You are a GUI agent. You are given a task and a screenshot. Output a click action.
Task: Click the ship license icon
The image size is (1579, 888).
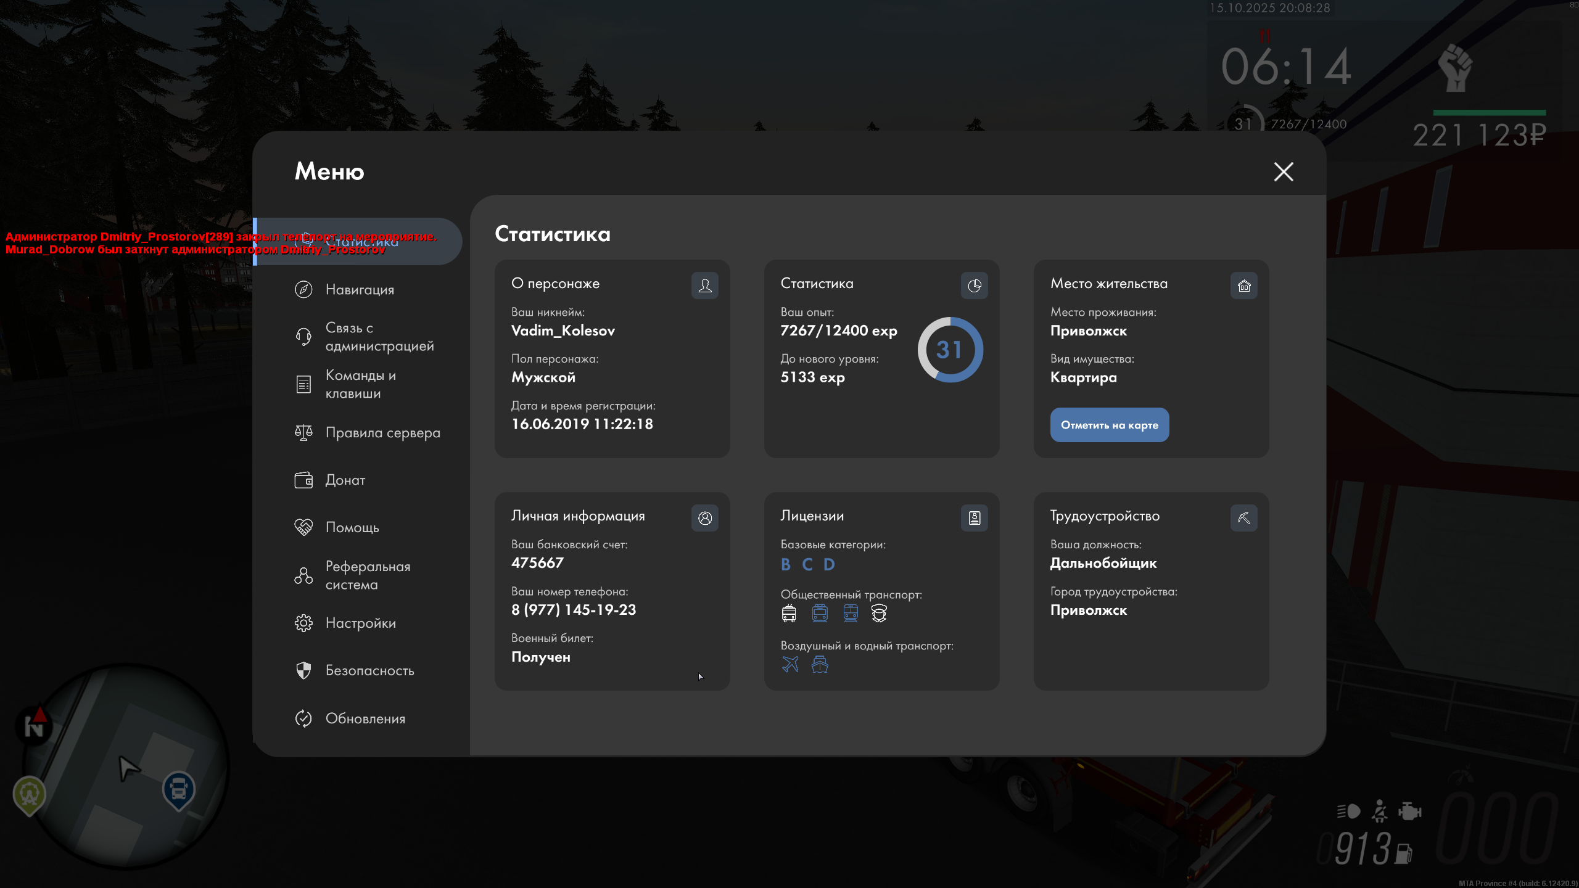pos(820,664)
